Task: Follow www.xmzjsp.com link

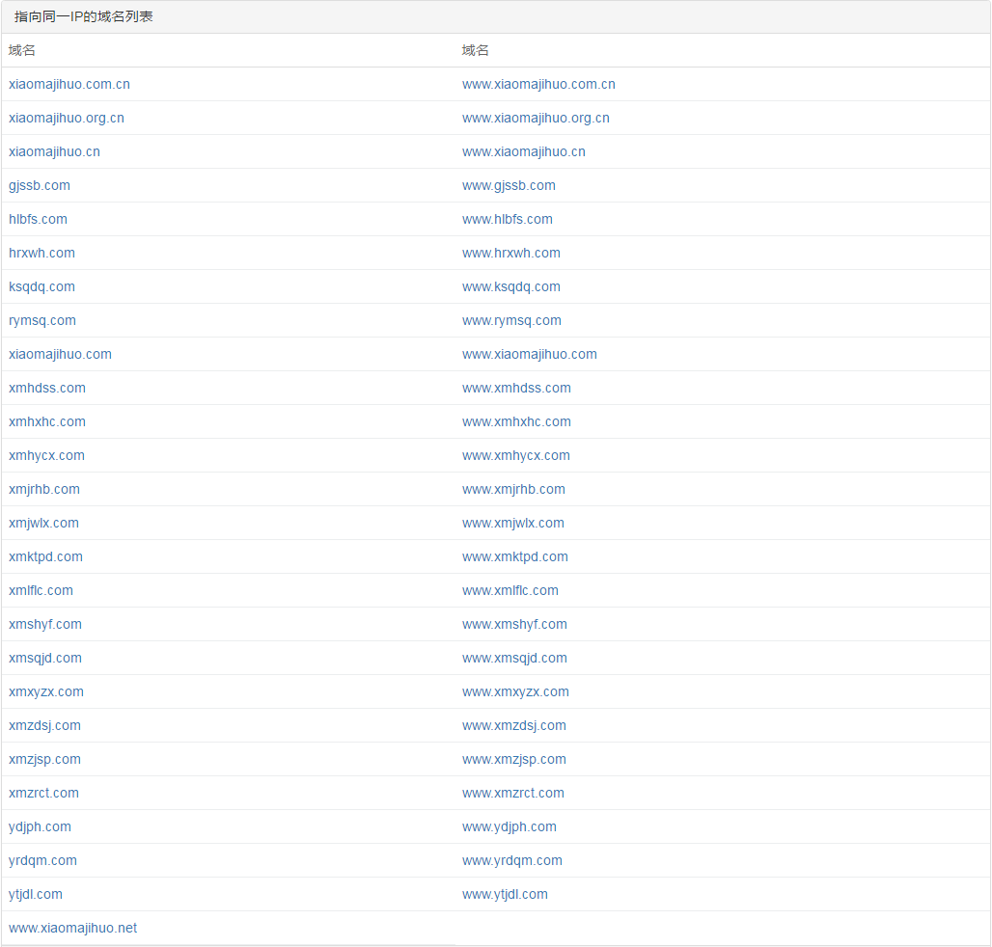Action: (514, 759)
